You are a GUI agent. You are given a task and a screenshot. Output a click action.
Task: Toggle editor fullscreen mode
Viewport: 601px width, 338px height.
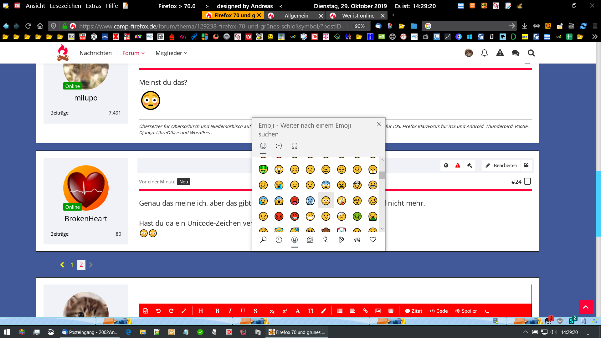pos(184,311)
